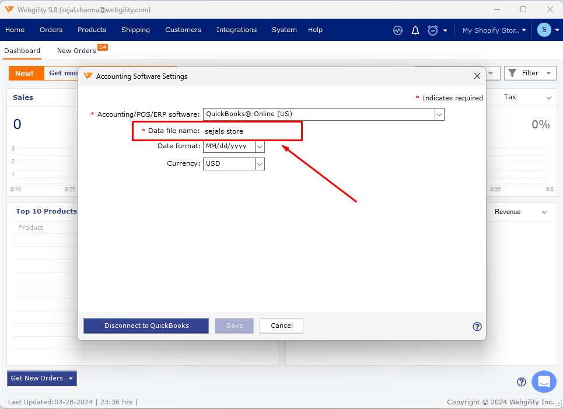
Task: Open the activity monitor pulse icon
Action: (398, 30)
